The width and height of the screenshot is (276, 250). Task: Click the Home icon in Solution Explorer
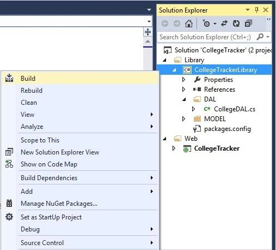pos(189,23)
